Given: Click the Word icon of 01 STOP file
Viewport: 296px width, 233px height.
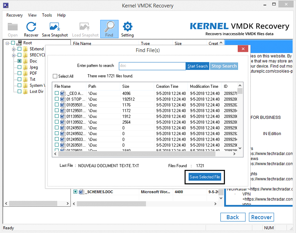Looking at the screenshot, I should 63,99.
